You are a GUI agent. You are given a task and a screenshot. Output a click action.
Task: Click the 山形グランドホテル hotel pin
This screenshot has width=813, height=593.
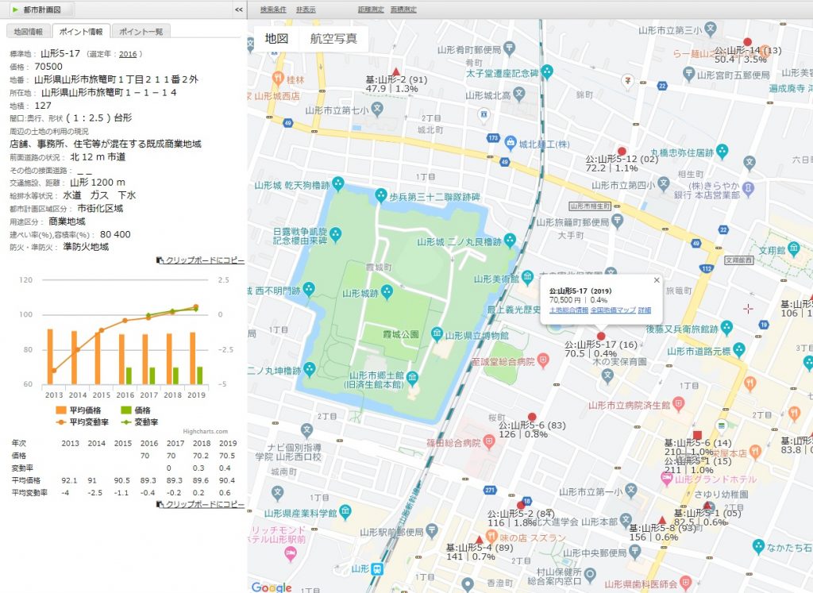(x=667, y=479)
